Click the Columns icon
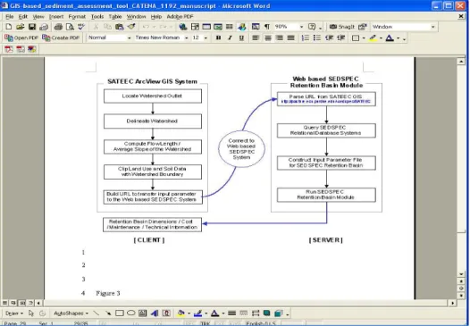The height and width of the screenshot is (326, 470). coord(230,27)
